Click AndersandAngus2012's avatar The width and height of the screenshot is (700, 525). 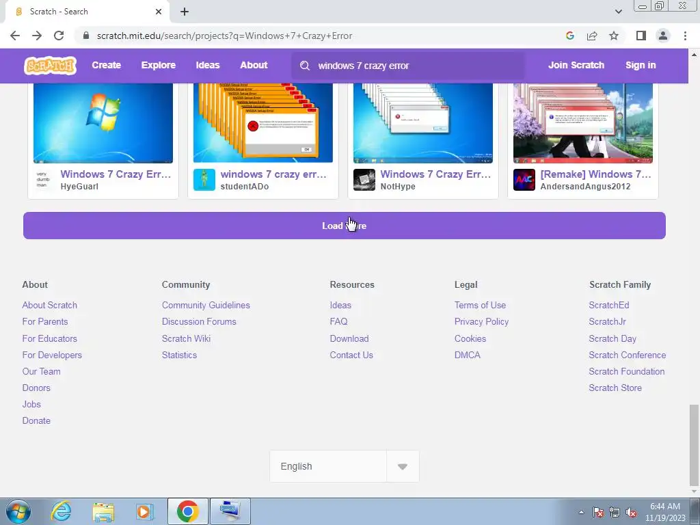pos(524,180)
